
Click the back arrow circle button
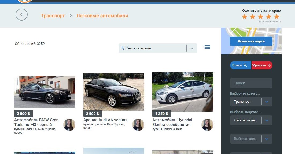pyautogui.click(x=21, y=15)
